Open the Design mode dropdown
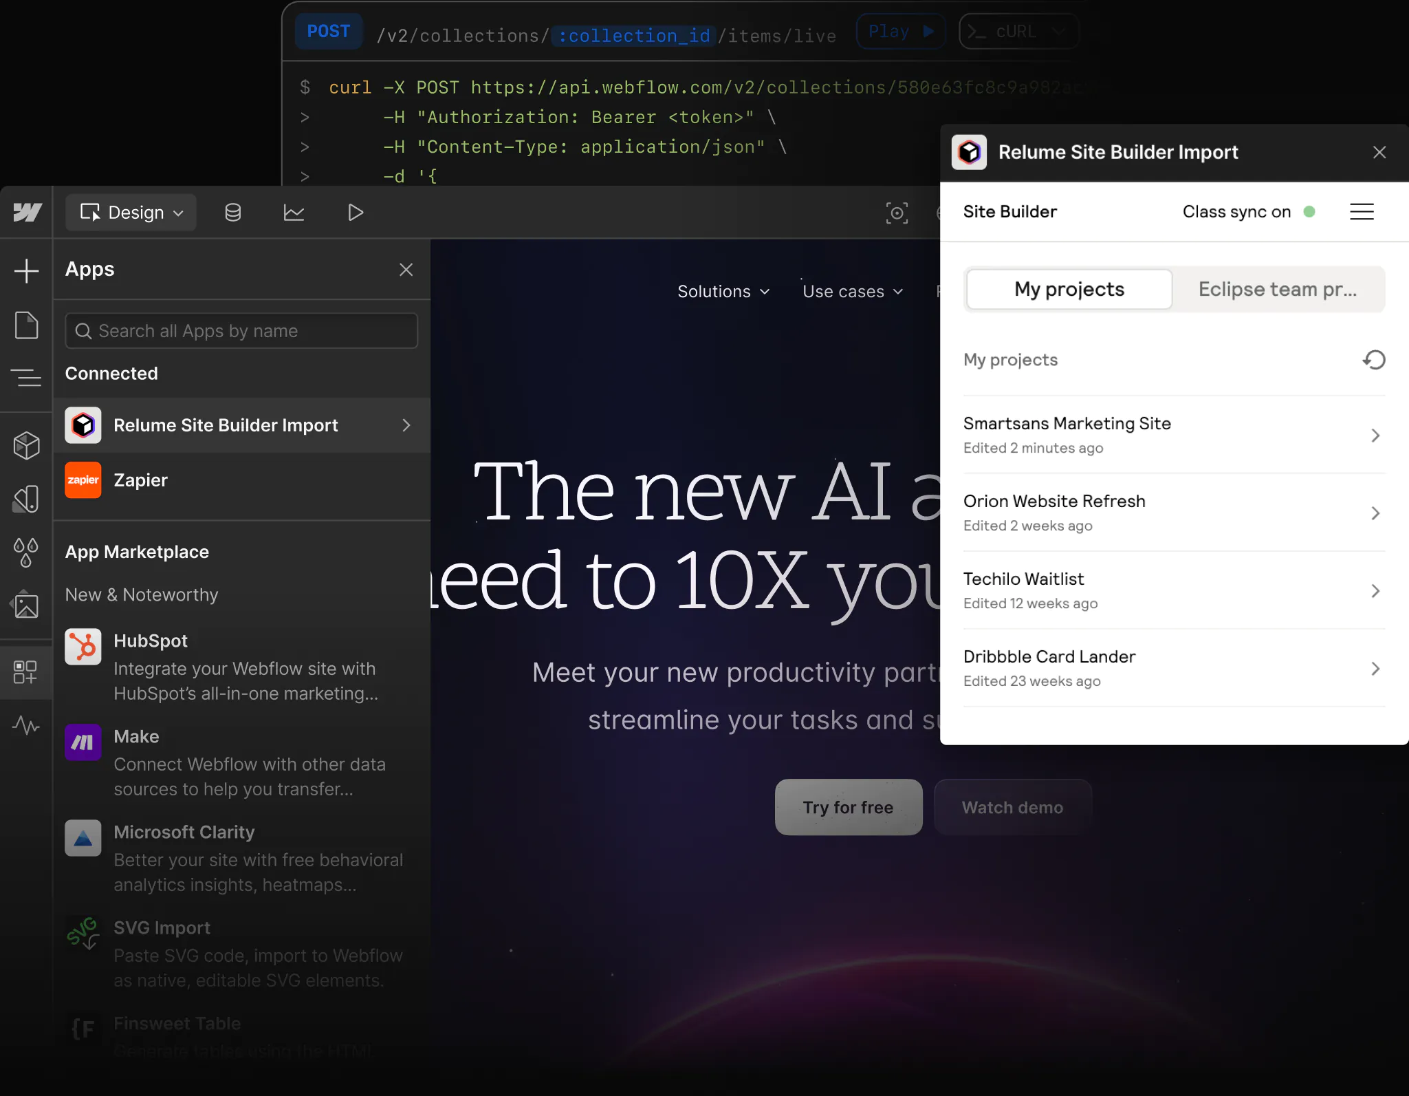 pyautogui.click(x=131, y=213)
